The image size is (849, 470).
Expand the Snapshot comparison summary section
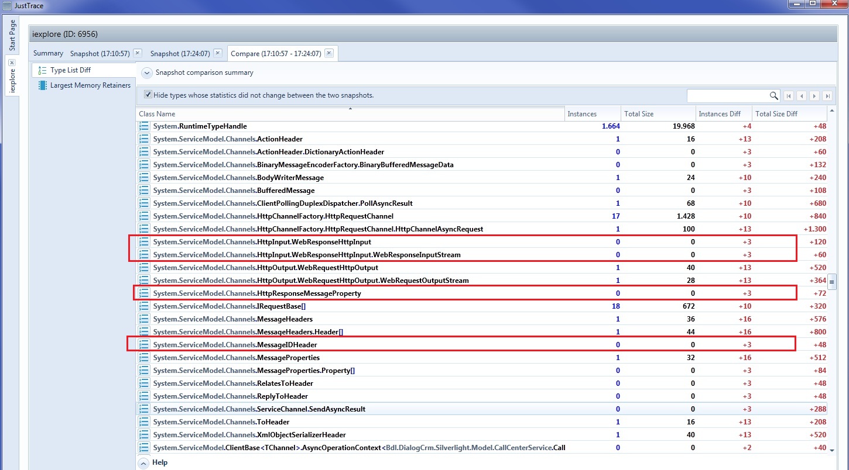[x=147, y=73]
